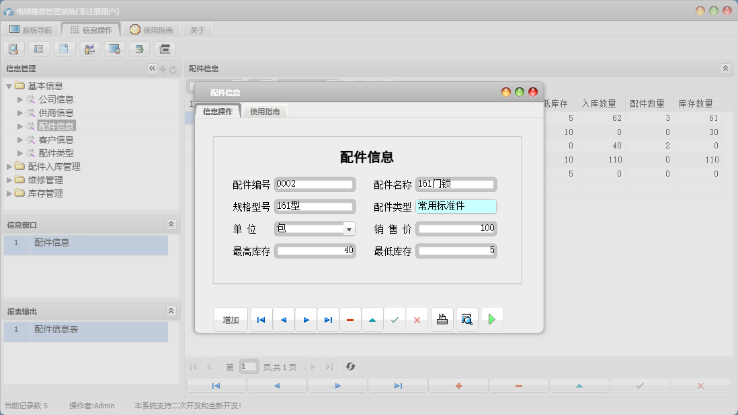This screenshot has width=738, height=415.
Task: Collapse the 报表输出 panel
Action: (x=171, y=311)
